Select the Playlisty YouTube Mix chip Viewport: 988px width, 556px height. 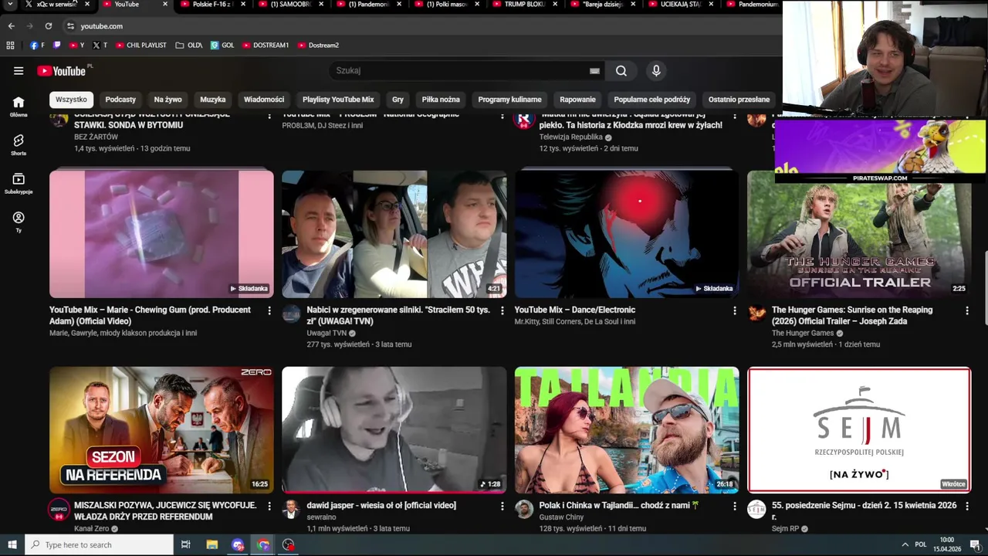point(338,99)
